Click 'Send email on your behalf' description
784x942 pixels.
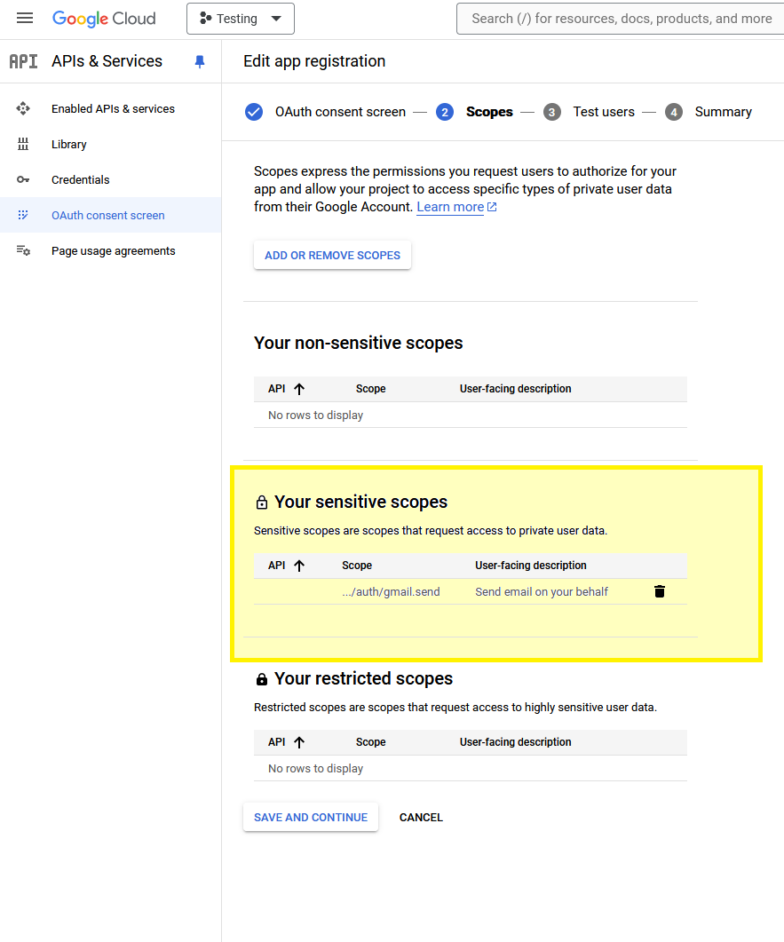pyautogui.click(x=542, y=592)
